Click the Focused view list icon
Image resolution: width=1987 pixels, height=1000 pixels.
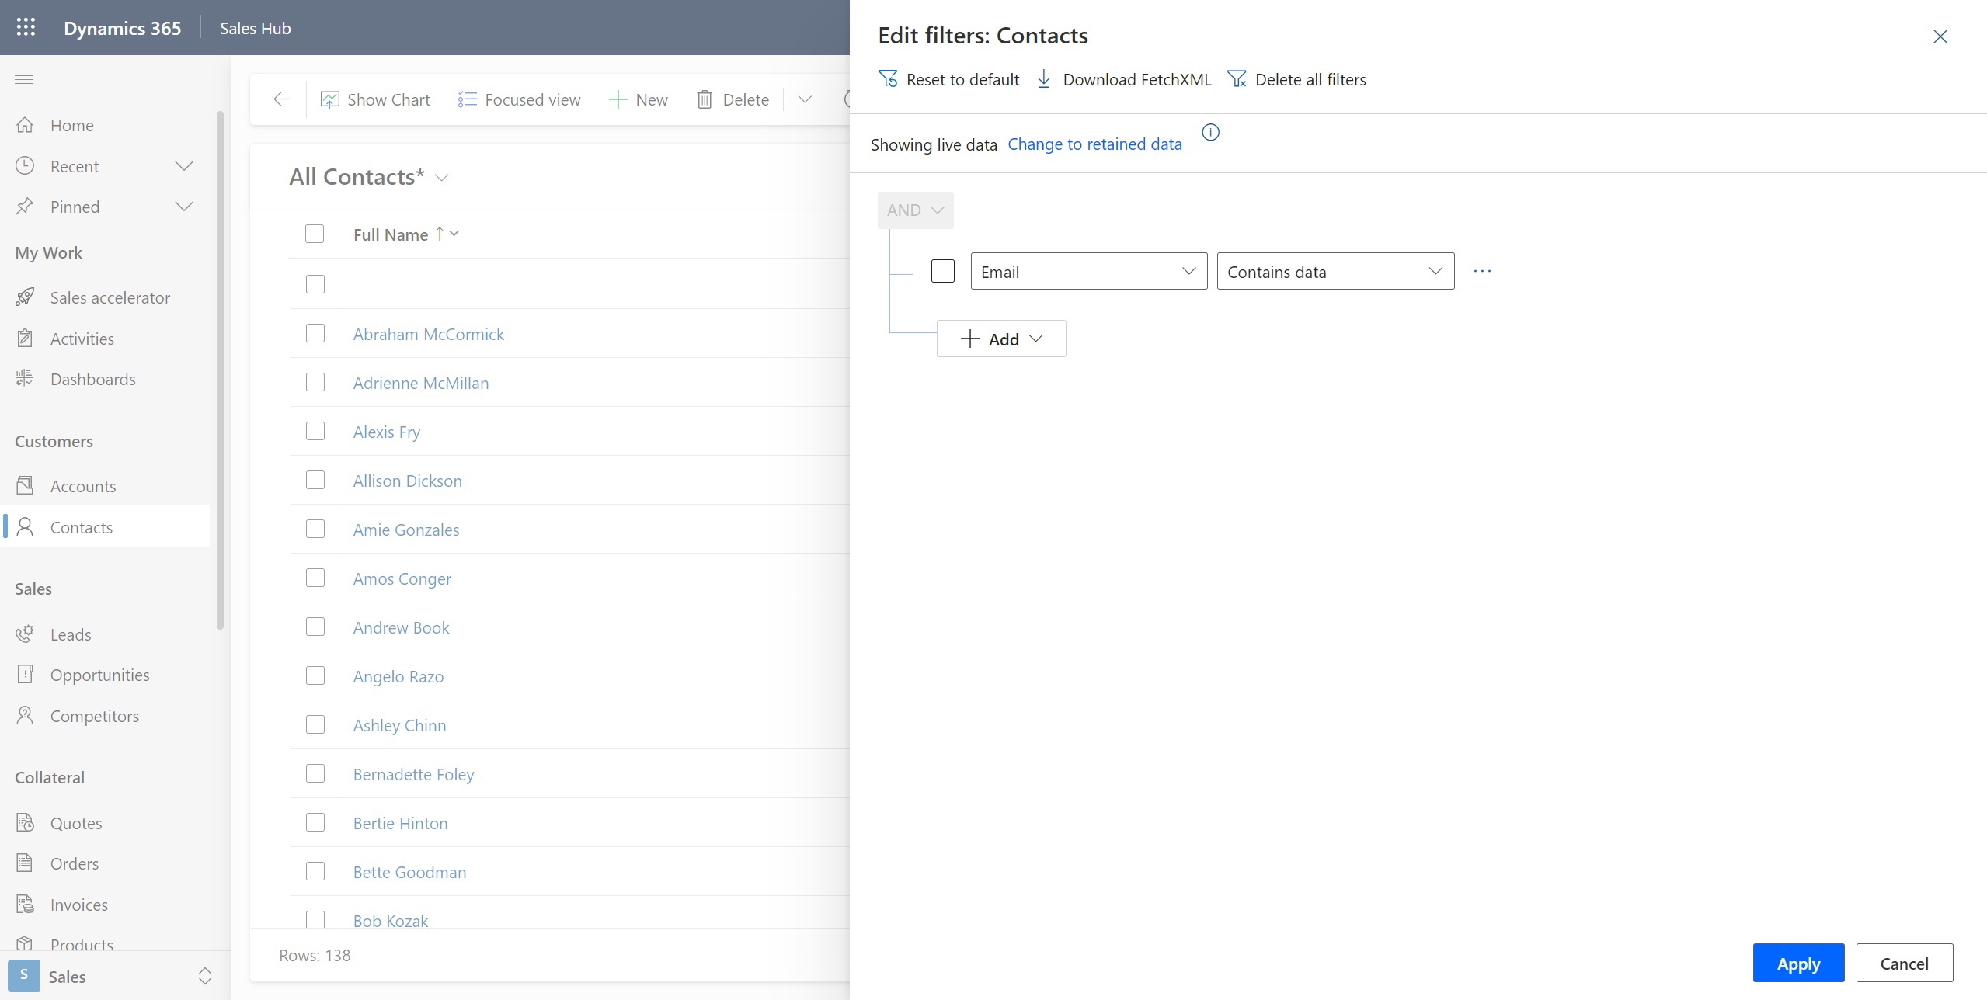click(467, 99)
